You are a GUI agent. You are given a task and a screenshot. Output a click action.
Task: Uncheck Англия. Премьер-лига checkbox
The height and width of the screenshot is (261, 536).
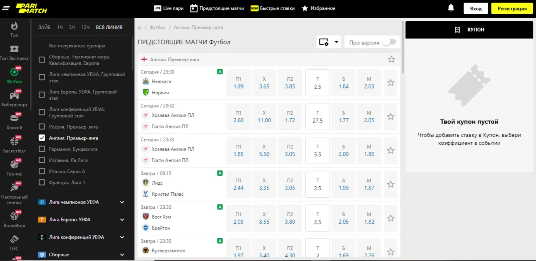[x=42, y=138]
